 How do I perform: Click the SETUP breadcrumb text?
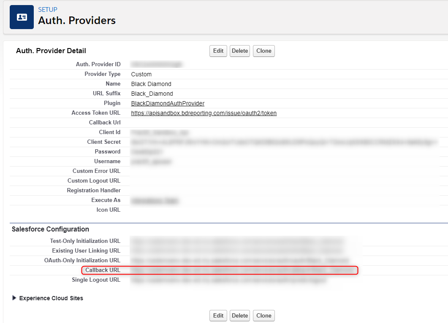tap(48, 9)
